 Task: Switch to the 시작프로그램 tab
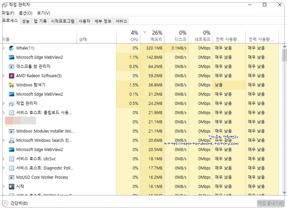click(62, 21)
